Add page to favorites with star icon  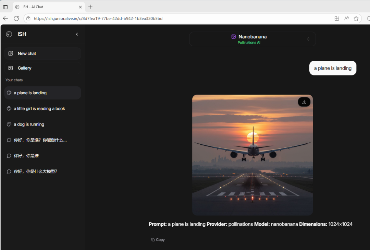click(356, 19)
